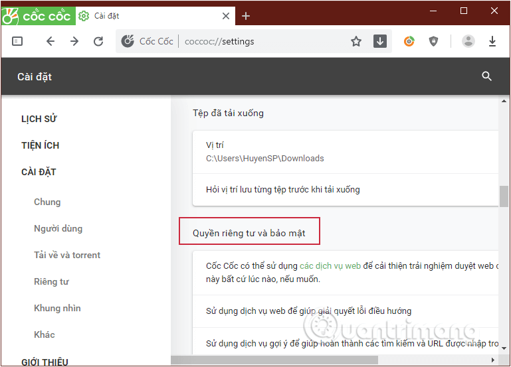This screenshot has height=367, width=511.
Task: Click the Cốc Cốc logo button
Action: (38, 16)
